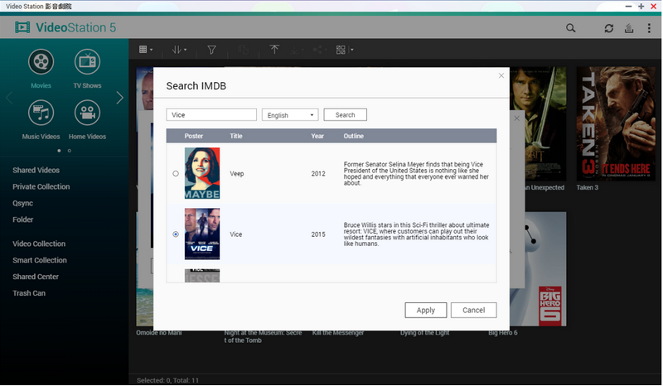663x386 pixels.
Task: Open the Home Videos category
Action: (87, 119)
